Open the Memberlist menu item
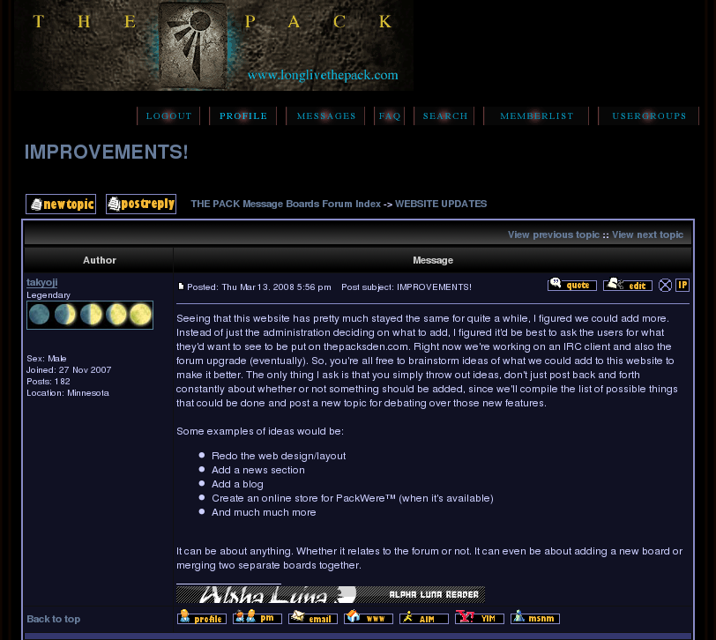This screenshot has width=716, height=640. tap(536, 116)
